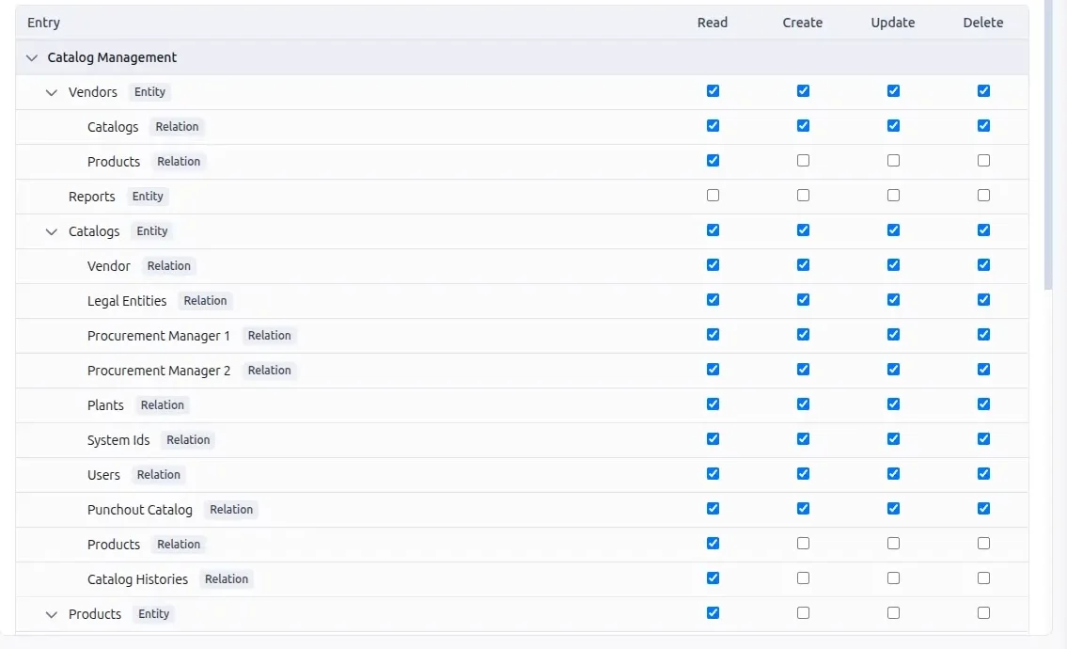Enable Create permission for Reports

803,196
